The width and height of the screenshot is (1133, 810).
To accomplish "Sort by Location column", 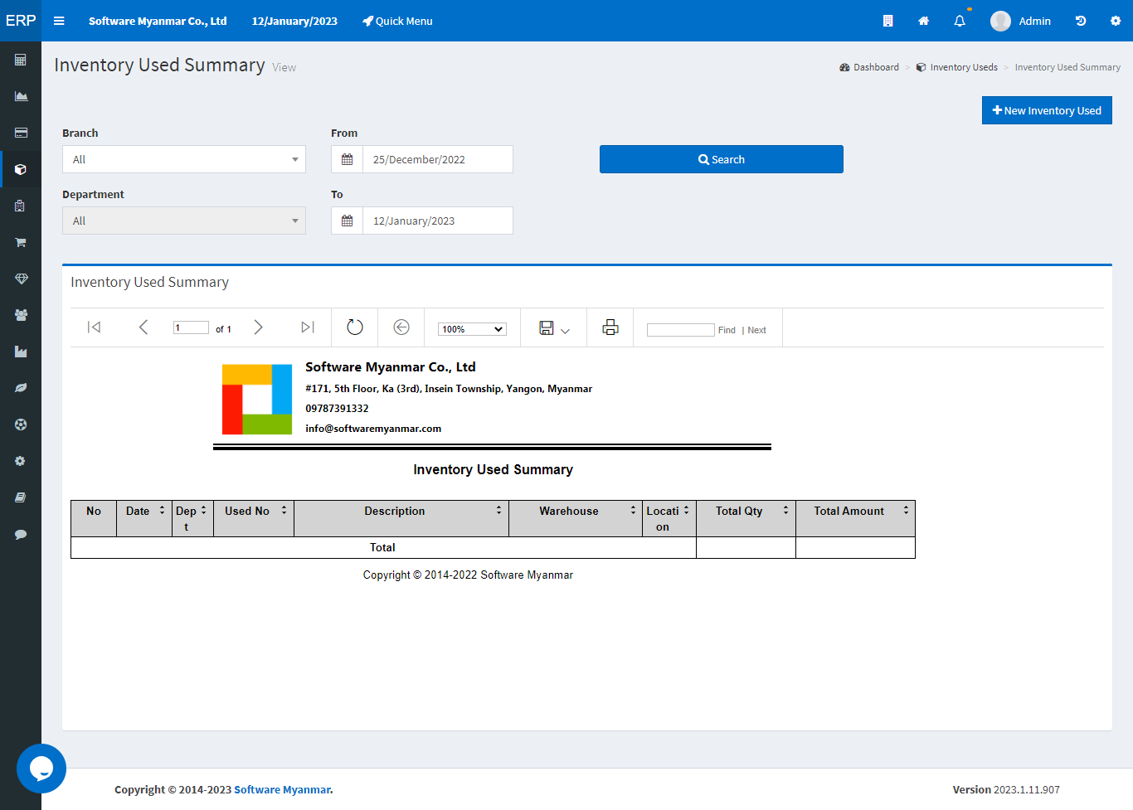I will pos(687,511).
